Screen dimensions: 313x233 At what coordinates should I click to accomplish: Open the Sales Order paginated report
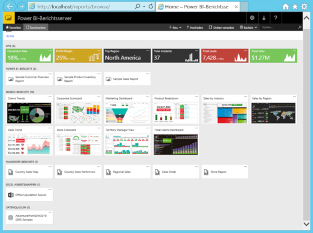tap(176, 171)
